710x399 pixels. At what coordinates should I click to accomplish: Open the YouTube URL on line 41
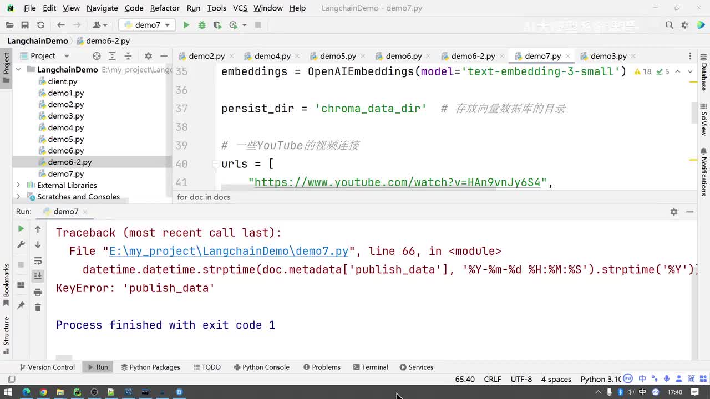coord(397,182)
